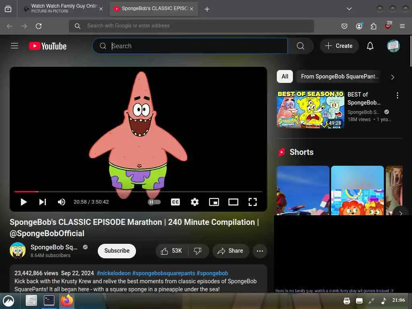Click Firefox taskbar icon

(x=67, y=301)
